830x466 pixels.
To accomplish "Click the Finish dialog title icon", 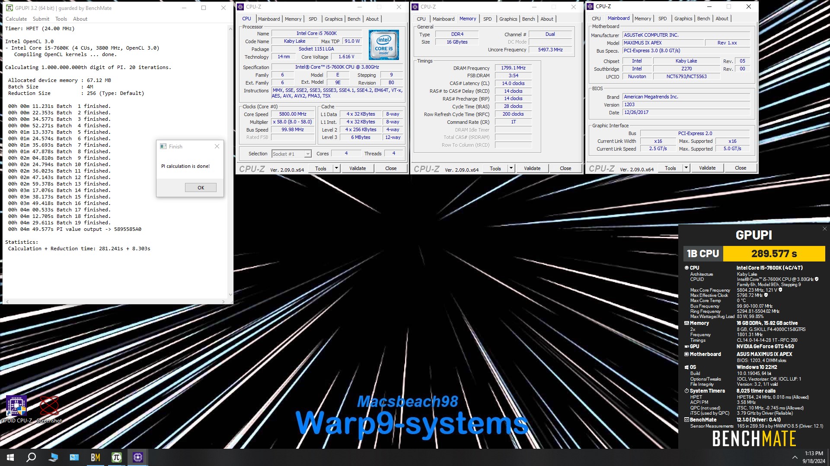I will pyautogui.click(x=163, y=147).
